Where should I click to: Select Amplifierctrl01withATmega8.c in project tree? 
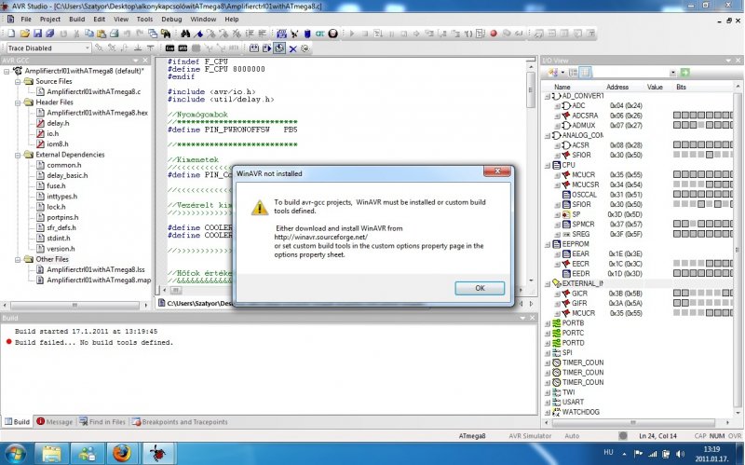pyautogui.click(x=94, y=91)
